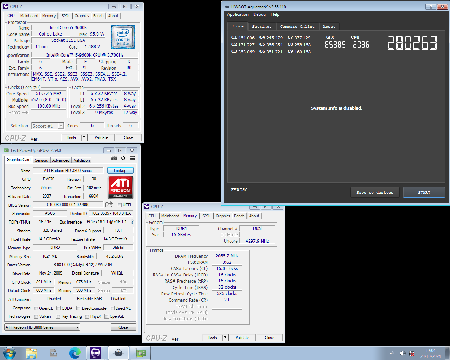
Task: Switch to Sensors tab in GPU-Z
Action: pyautogui.click(x=41, y=160)
